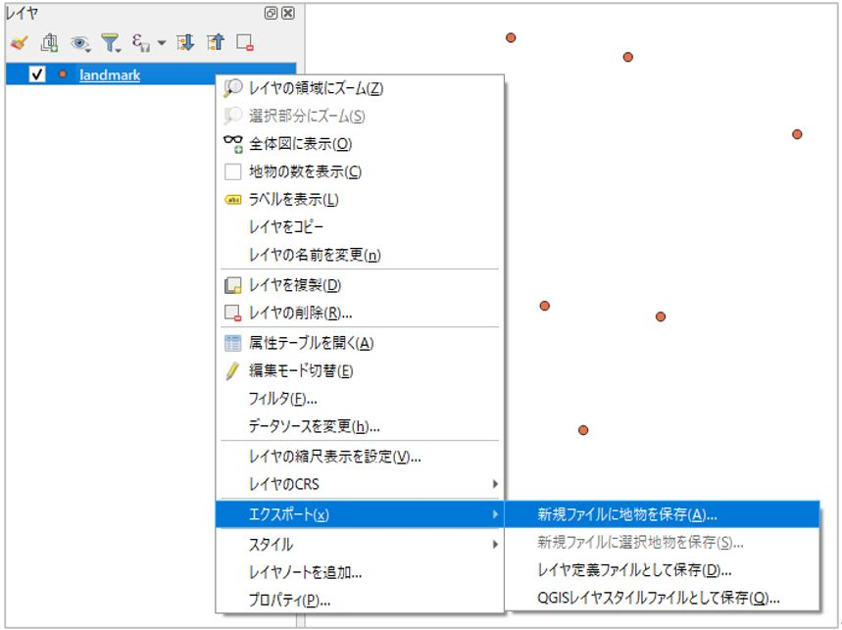This screenshot has width=842, height=630.
Task: Open the レイヤのCRS submenu
Action: [360, 484]
